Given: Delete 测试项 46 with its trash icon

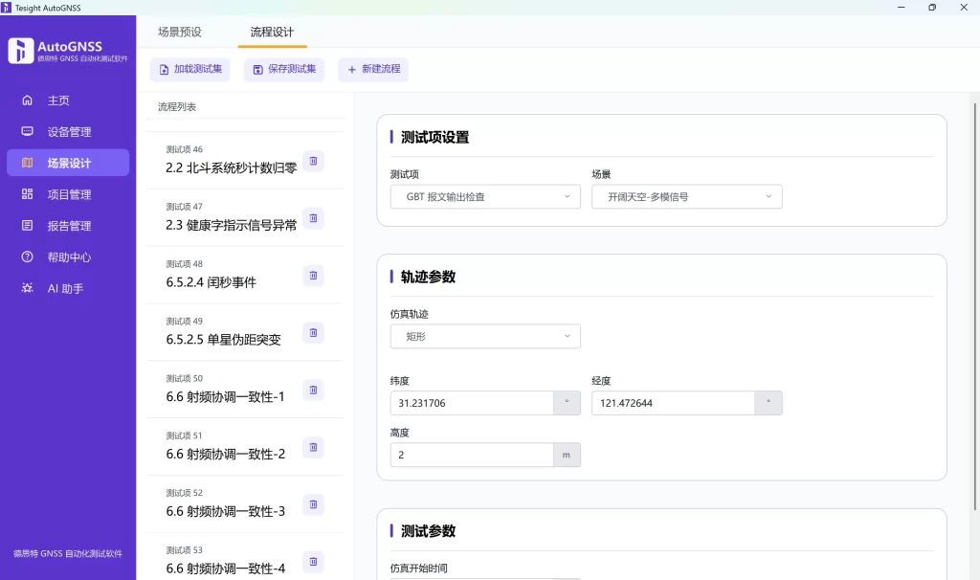Looking at the screenshot, I should click(x=313, y=161).
